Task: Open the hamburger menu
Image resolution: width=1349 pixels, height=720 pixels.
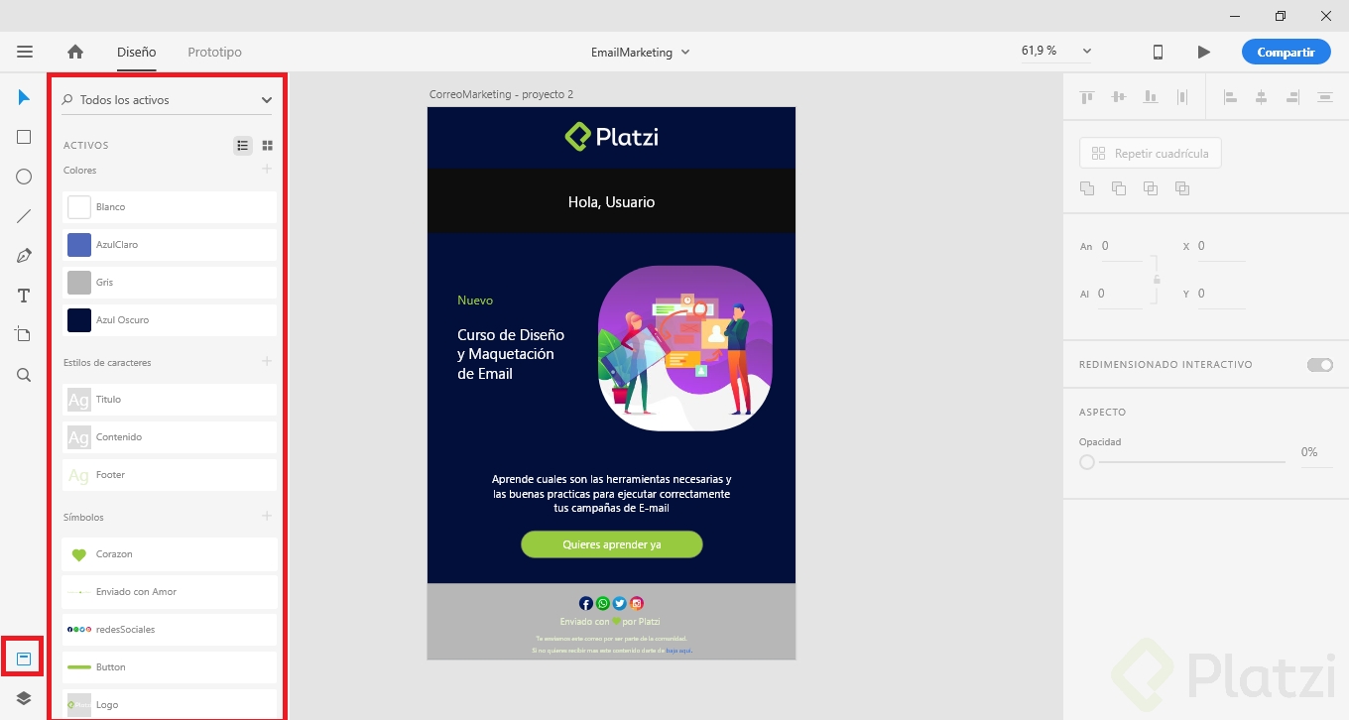Action: 25,52
